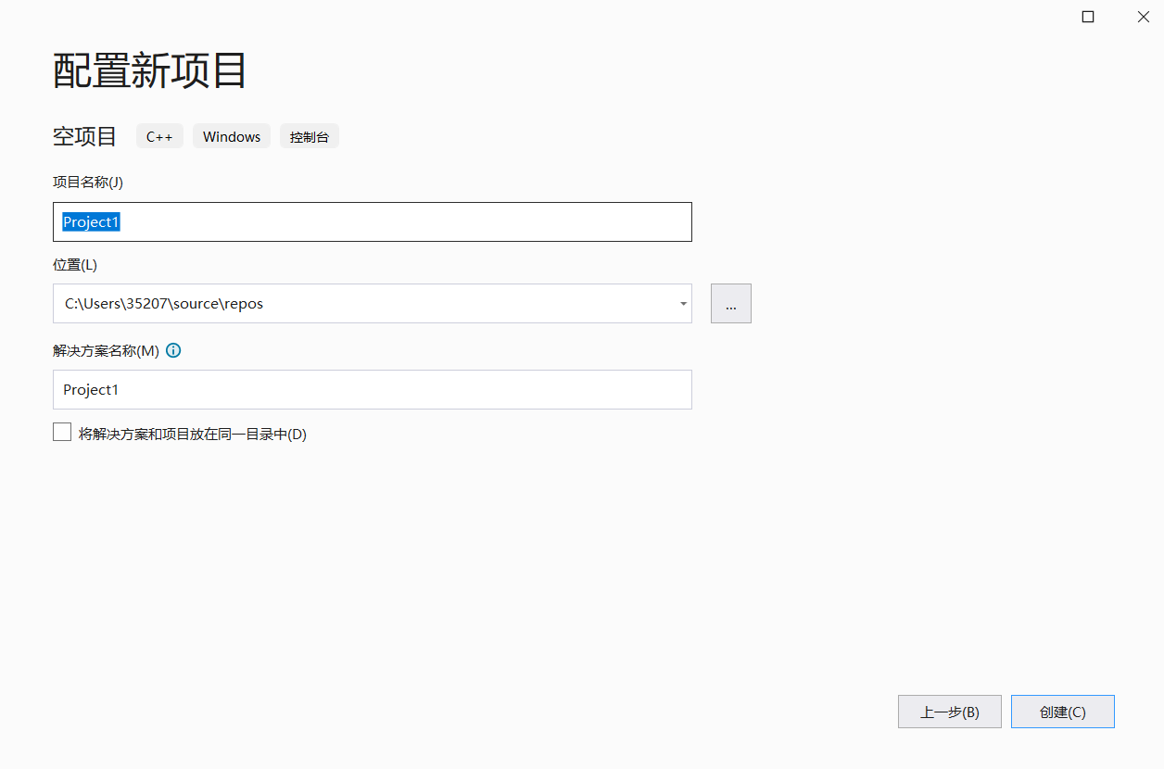Click the 项目名称(J) label
The image size is (1164, 769).
[x=88, y=182]
